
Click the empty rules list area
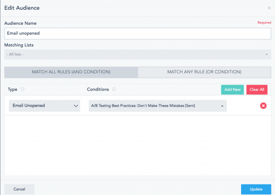137,146
